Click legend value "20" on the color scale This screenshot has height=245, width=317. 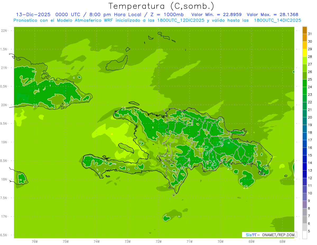[x=310, y=117]
